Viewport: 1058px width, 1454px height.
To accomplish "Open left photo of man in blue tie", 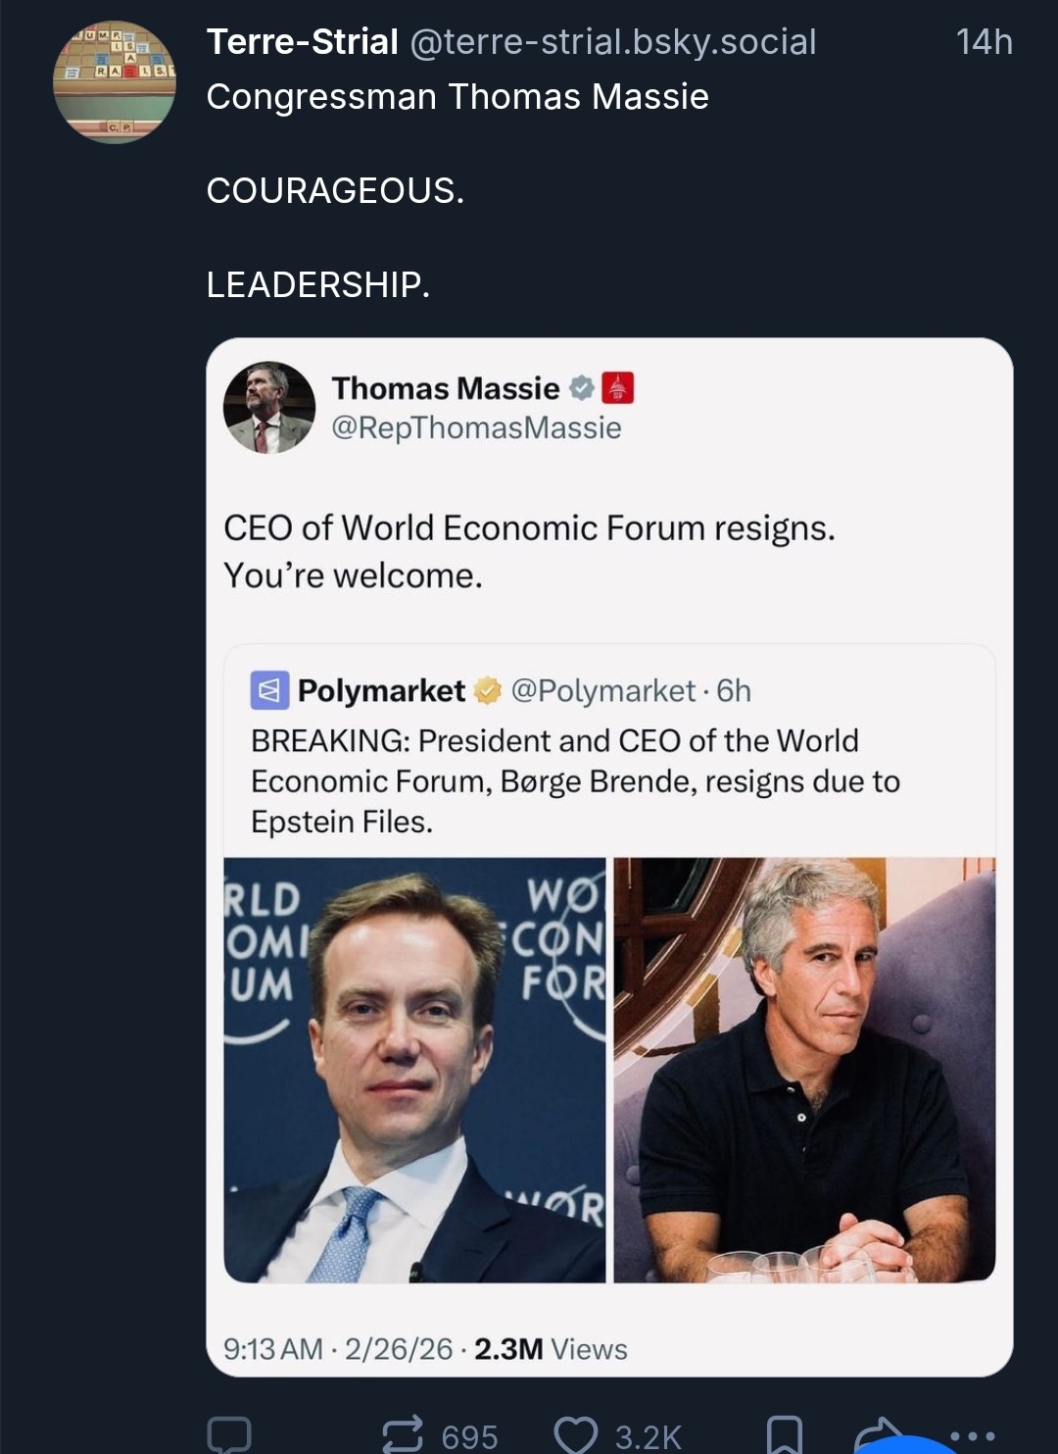I will coord(414,1070).
